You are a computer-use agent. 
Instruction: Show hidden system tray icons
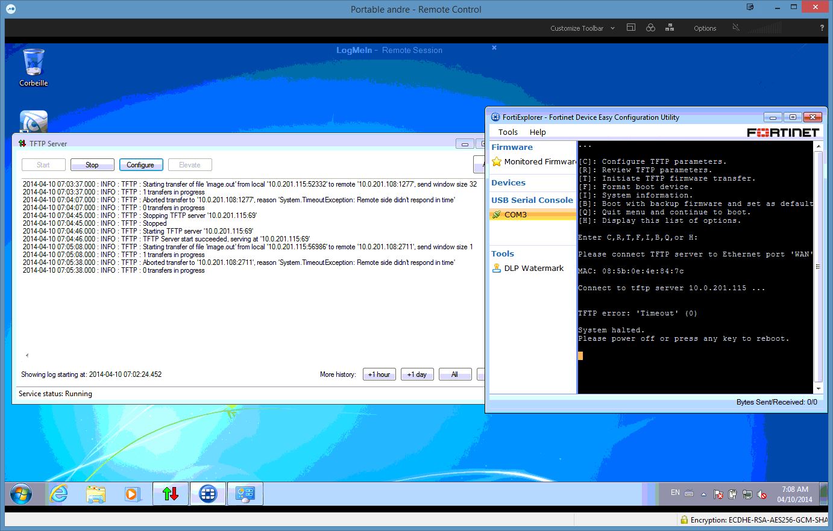click(x=703, y=494)
